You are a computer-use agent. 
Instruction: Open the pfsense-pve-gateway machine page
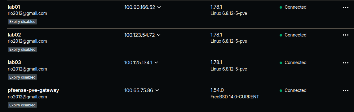pyautogui.click(x=33, y=90)
